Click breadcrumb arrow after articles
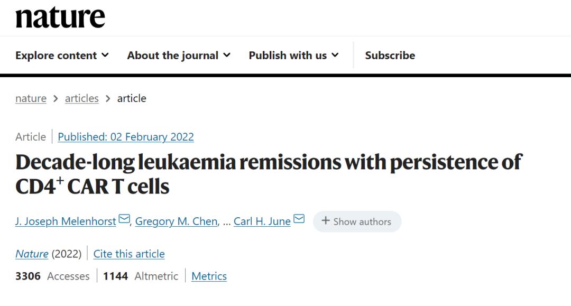 [108, 99]
